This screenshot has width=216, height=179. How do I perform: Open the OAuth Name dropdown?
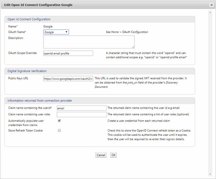[x=56, y=32]
